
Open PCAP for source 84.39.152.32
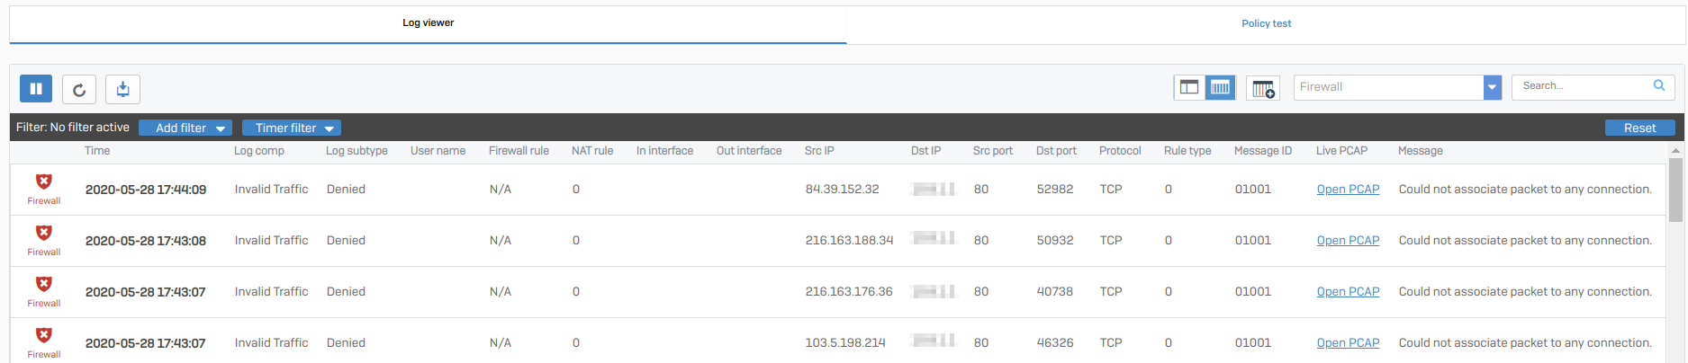[x=1348, y=190]
